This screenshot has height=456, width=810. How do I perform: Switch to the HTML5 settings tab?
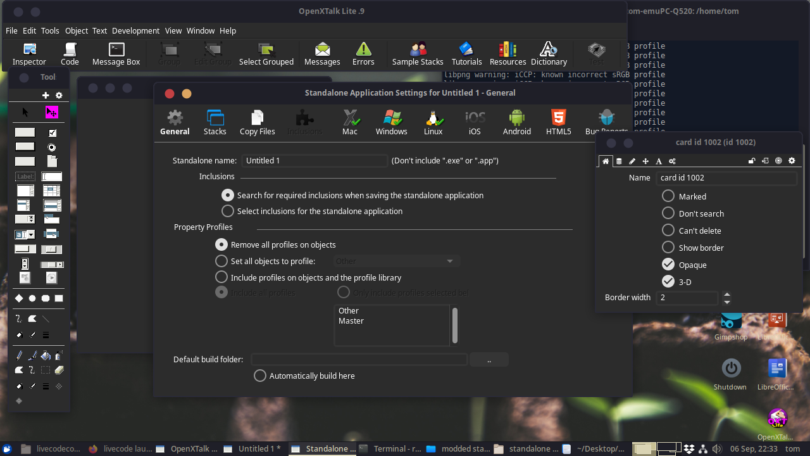coord(558,122)
